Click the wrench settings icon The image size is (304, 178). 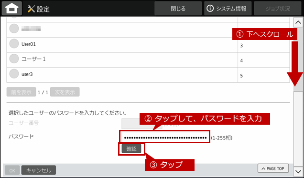31,9
